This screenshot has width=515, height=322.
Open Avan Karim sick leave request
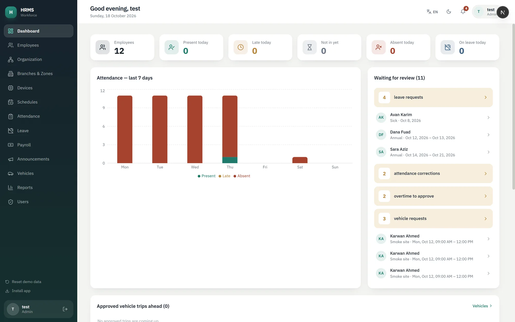click(433, 117)
